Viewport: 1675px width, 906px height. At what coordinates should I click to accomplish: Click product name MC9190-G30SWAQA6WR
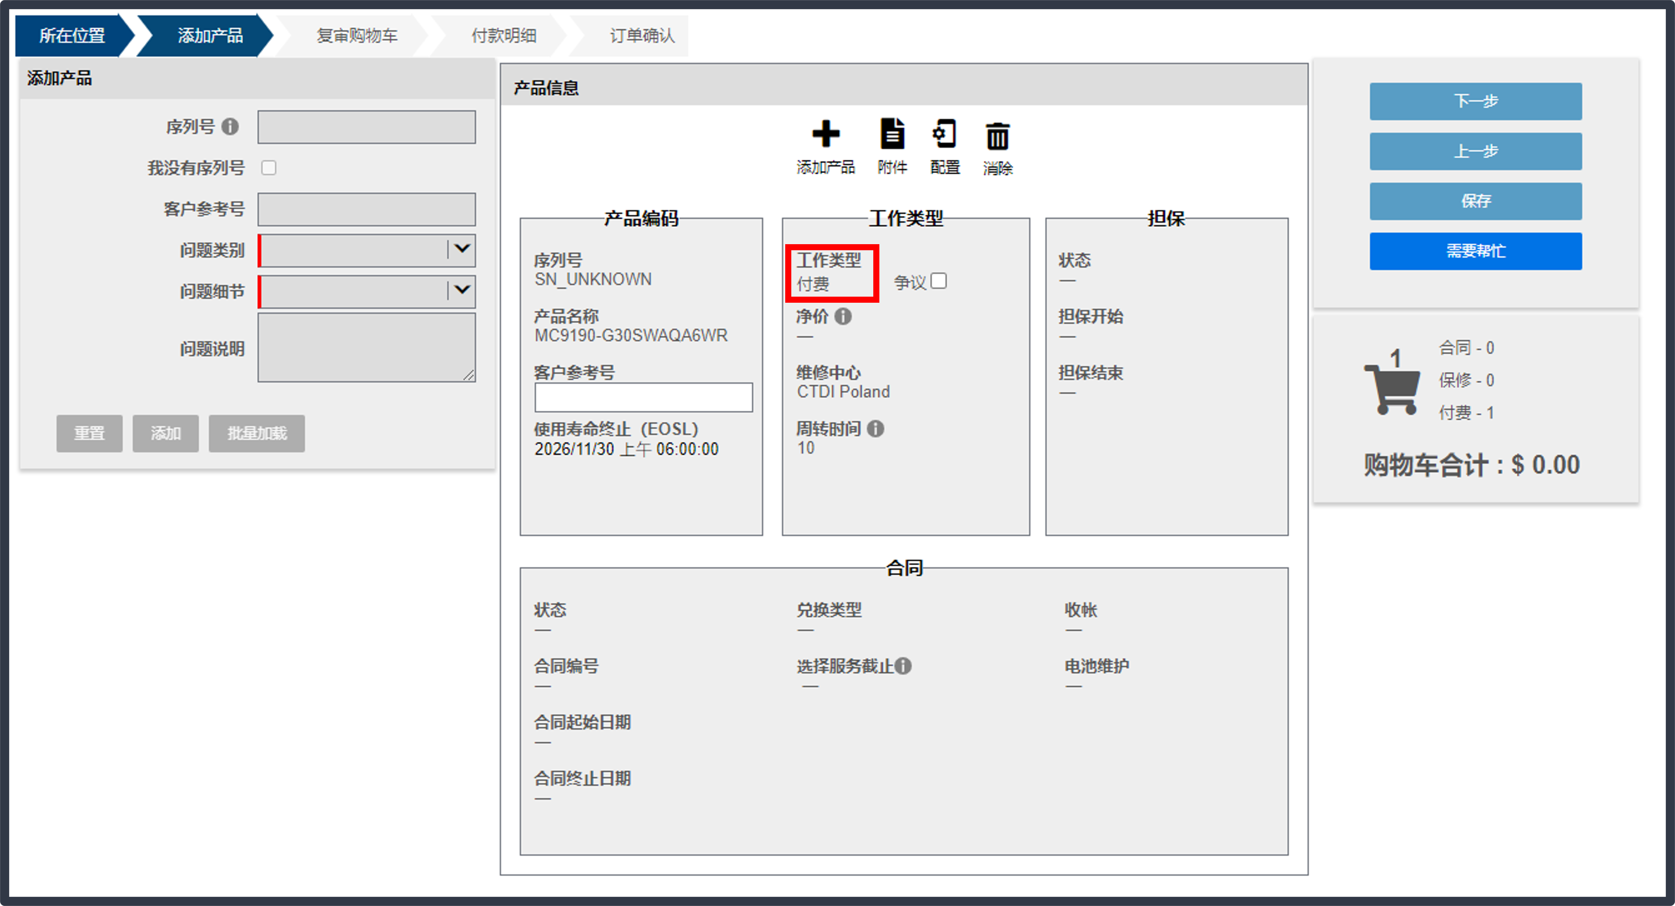pyautogui.click(x=631, y=336)
